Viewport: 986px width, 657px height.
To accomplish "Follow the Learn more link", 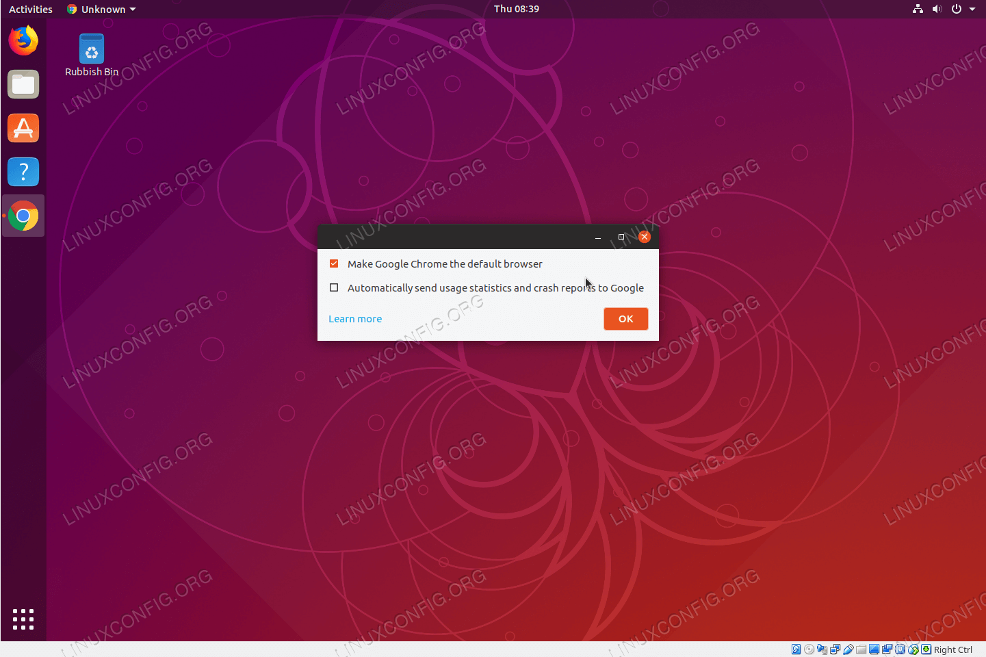I will click(x=355, y=319).
